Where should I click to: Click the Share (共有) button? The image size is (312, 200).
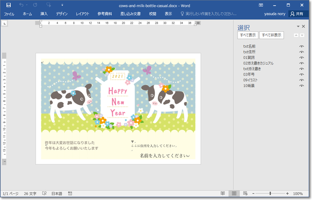[298, 14]
